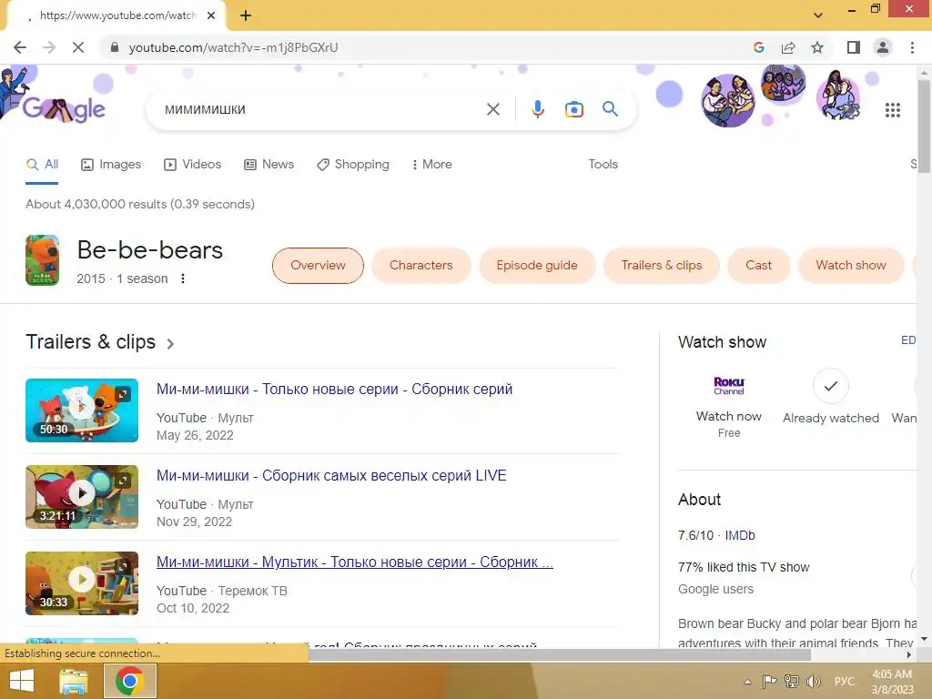Open Chrome three-dot menu
Screen dimensions: 932x699
(912, 47)
